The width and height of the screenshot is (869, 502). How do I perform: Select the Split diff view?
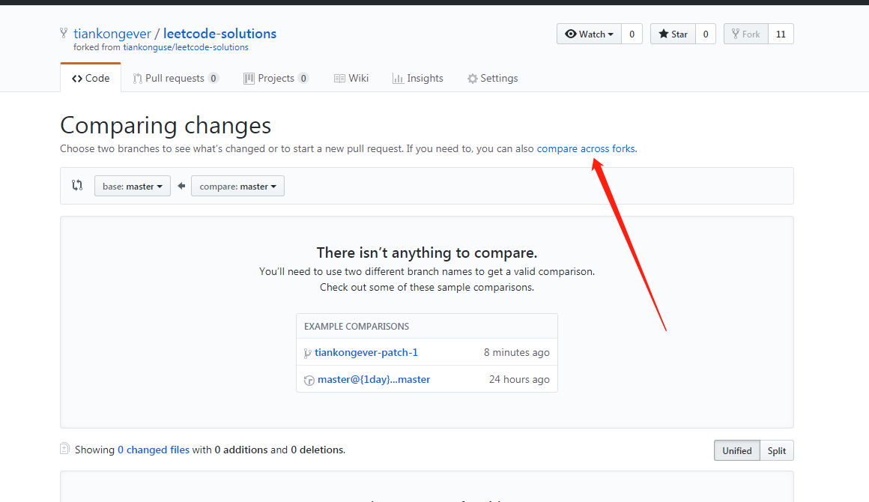[x=776, y=450]
